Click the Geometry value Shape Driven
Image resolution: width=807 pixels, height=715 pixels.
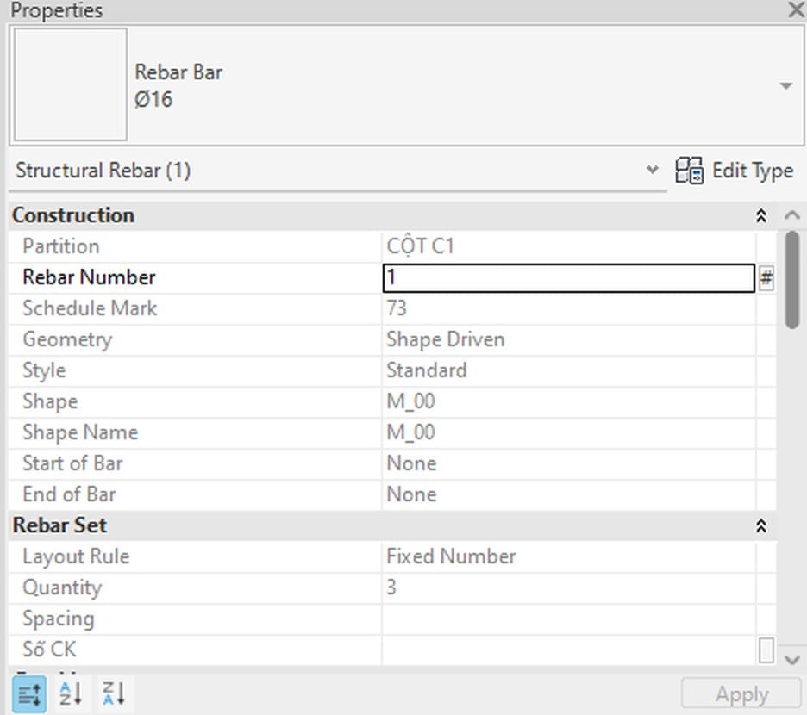click(x=445, y=339)
